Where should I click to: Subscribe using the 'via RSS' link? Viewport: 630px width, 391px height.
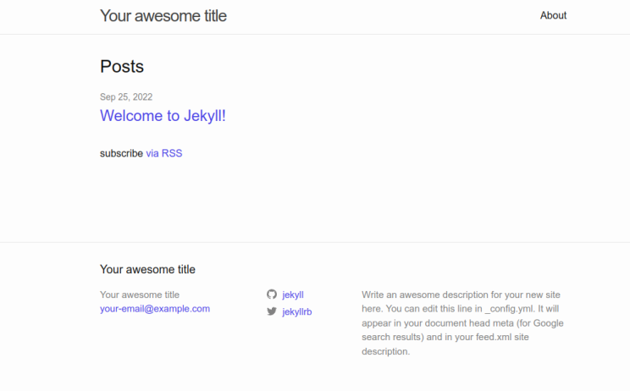(x=163, y=153)
